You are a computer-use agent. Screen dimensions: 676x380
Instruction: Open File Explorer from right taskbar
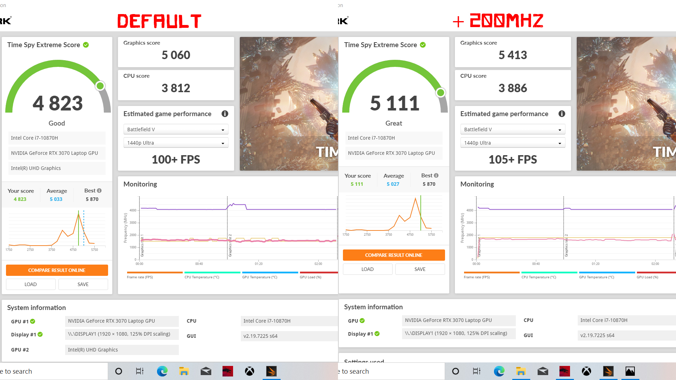pyautogui.click(x=521, y=371)
